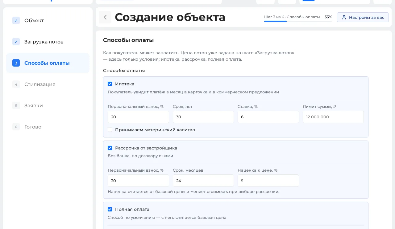Select the Готово step
Screen dimensions: 395x229
click(x=48, y=127)
